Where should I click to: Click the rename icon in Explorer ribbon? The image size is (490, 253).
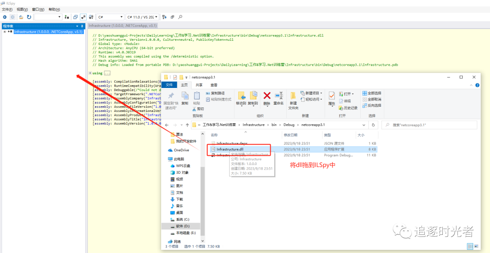coord(279,97)
